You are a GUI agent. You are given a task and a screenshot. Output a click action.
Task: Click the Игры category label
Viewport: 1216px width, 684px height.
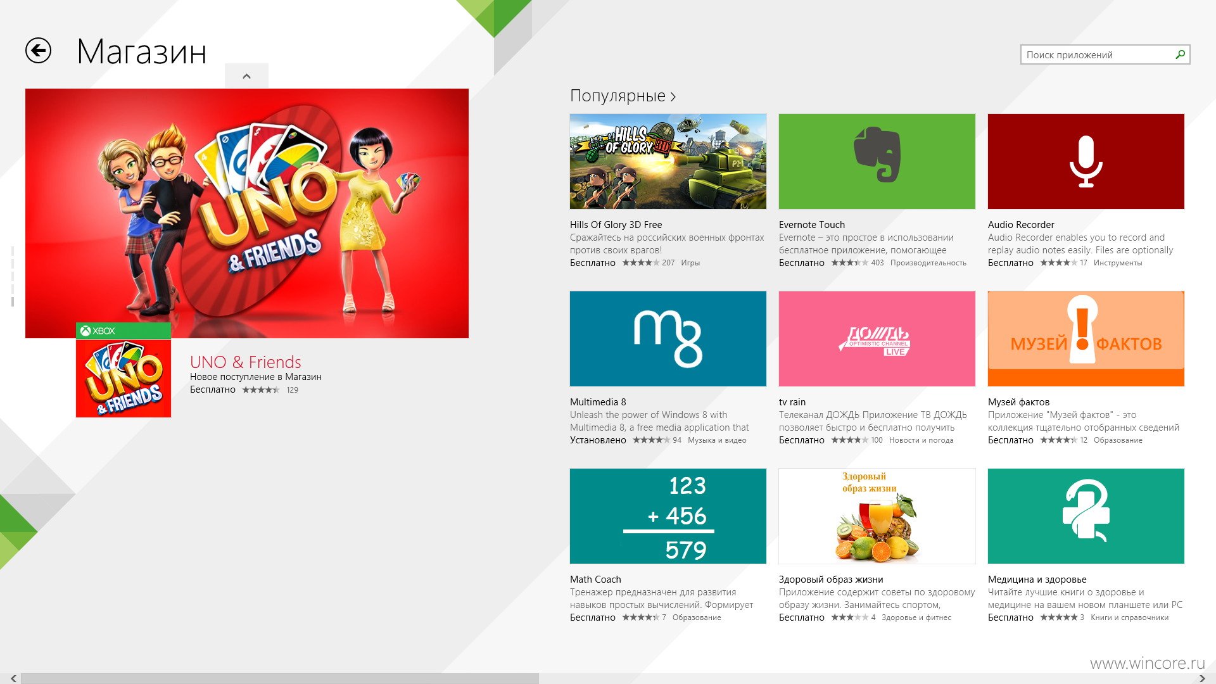[690, 262]
